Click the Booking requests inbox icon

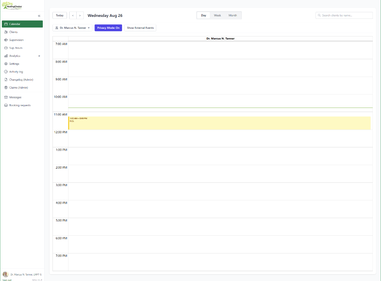[x=6, y=105]
